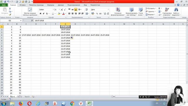
Task: Save the workbook from quick access toolbar
Action: pyautogui.click(x=5, y=1)
